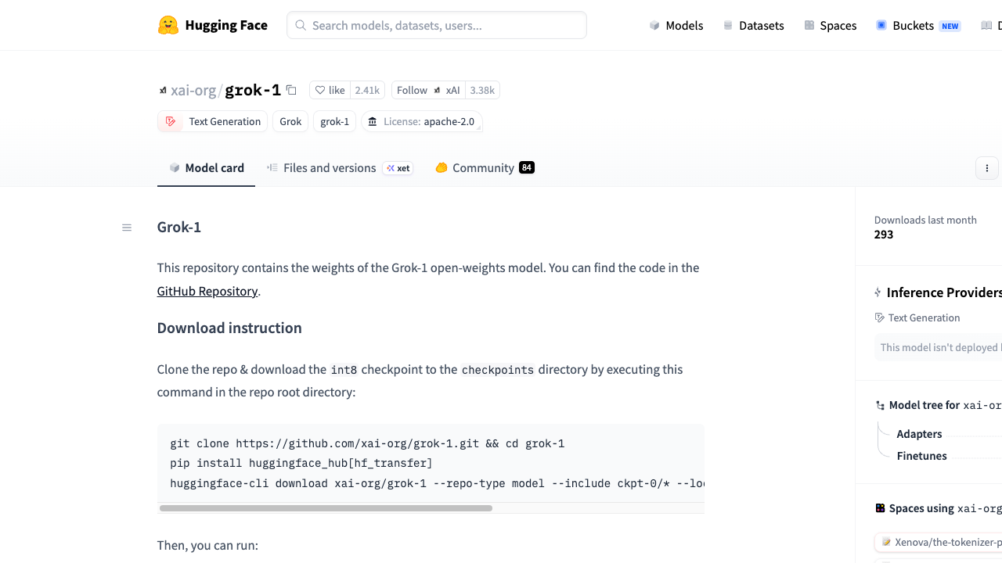Click the Text Generation tag
This screenshot has width=1002, height=563.
pos(212,121)
